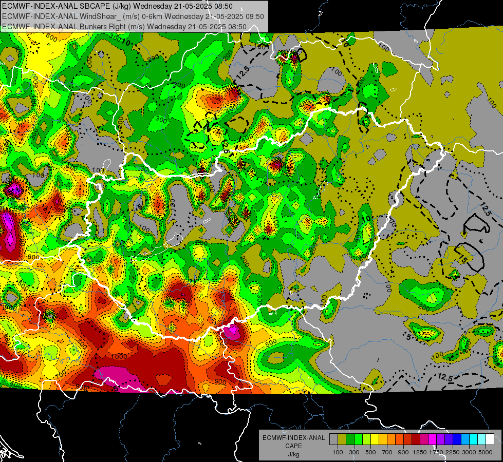Click the 700 tick label in legend
The image size is (503, 462).
pos(387,452)
